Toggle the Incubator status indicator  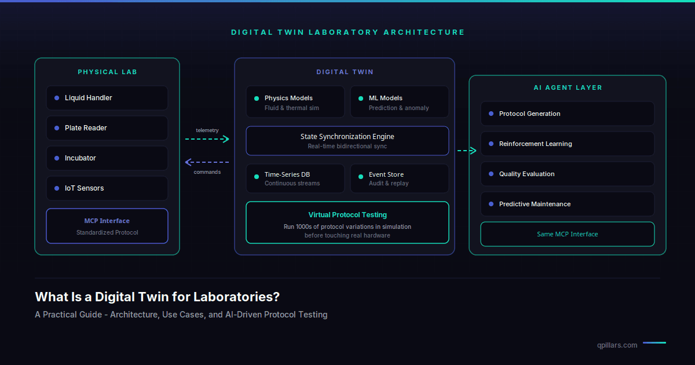pyautogui.click(x=56, y=158)
